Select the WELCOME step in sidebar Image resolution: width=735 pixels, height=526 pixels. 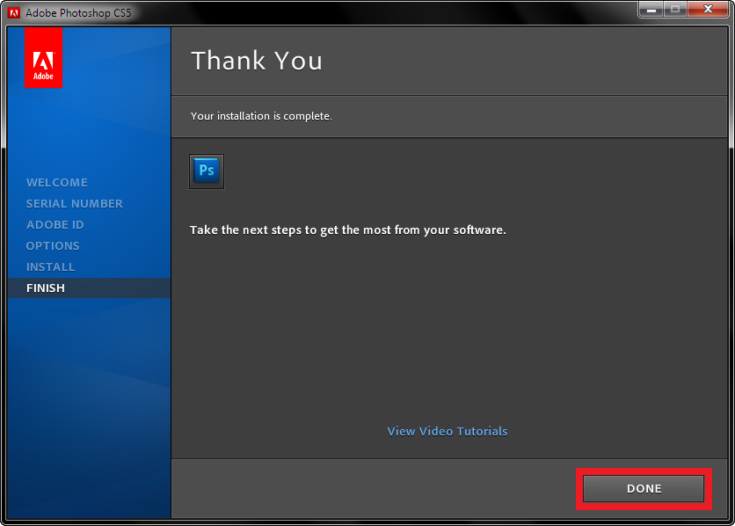(x=57, y=182)
